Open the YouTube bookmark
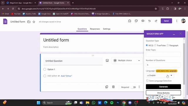Screen dimensions: 188x106 point(16,14)
